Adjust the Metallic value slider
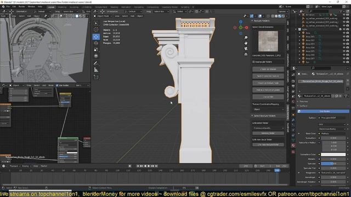Image resolution: width=351 pixels, height=197 pixels. point(333,159)
